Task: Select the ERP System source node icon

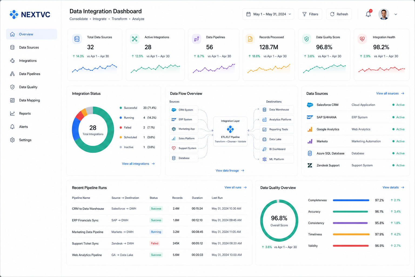Action: coord(174,119)
